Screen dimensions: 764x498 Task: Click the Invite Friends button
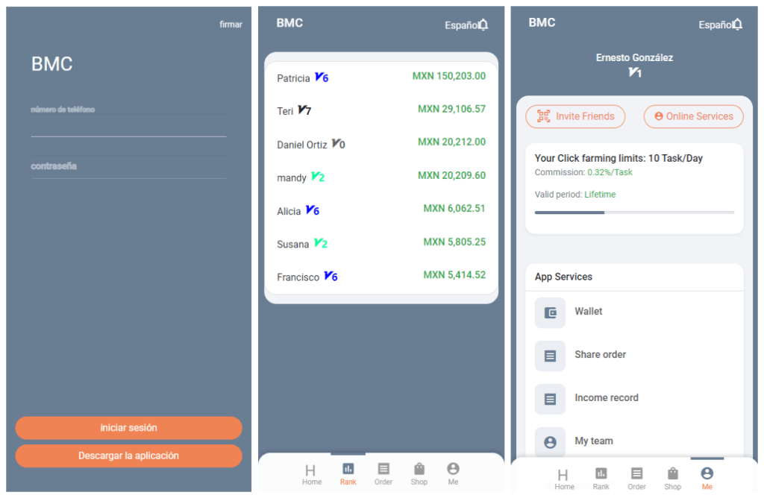(x=575, y=116)
